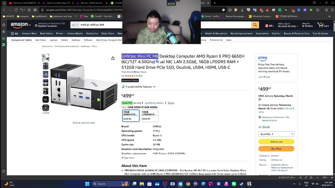Viewport: 335px width, 188px height.
Task: Open the Electronics nav item
Action: point(92,33)
